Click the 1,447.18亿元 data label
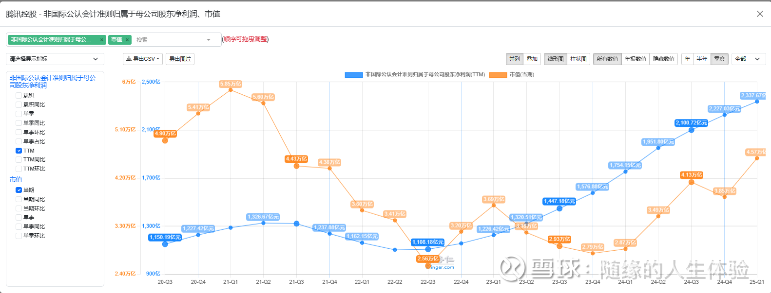The image size is (771, 293). point(559,201)
